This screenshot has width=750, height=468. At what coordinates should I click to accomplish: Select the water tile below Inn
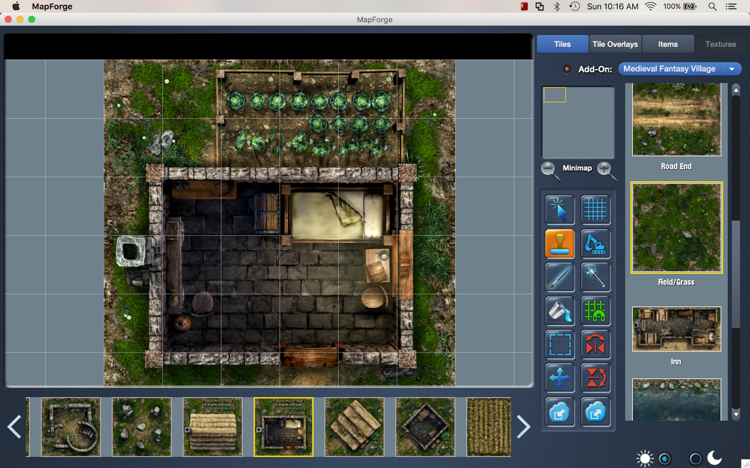tap(677, 400)
